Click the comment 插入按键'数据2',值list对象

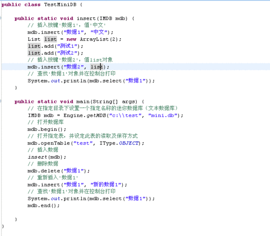(x=70, y=60)
